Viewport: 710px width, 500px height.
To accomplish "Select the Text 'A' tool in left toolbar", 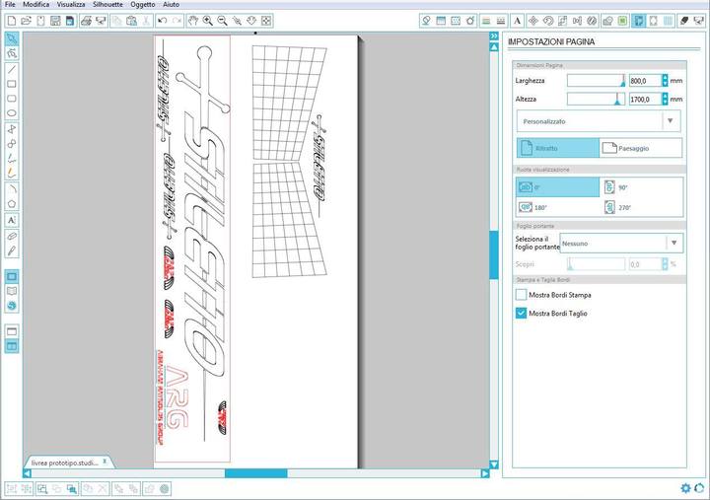I will click(12, 221).
